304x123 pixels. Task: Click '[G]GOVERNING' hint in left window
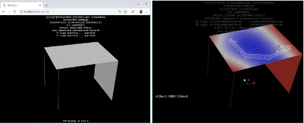(98, 17)
